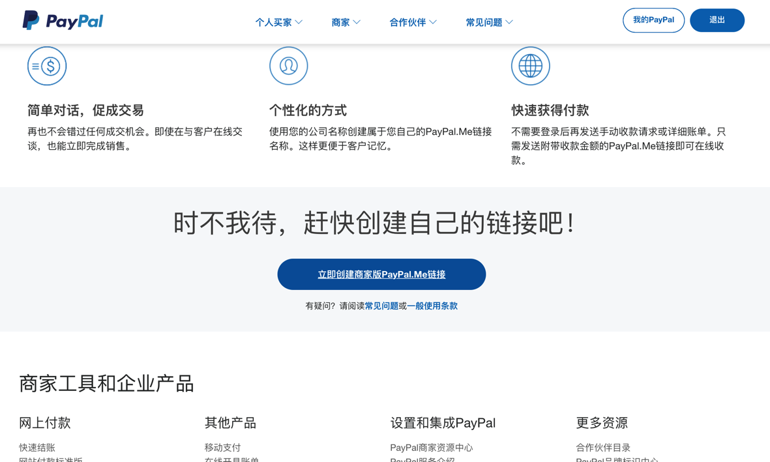Click the 设置和集成PayPal column heading

click(443, 423)
